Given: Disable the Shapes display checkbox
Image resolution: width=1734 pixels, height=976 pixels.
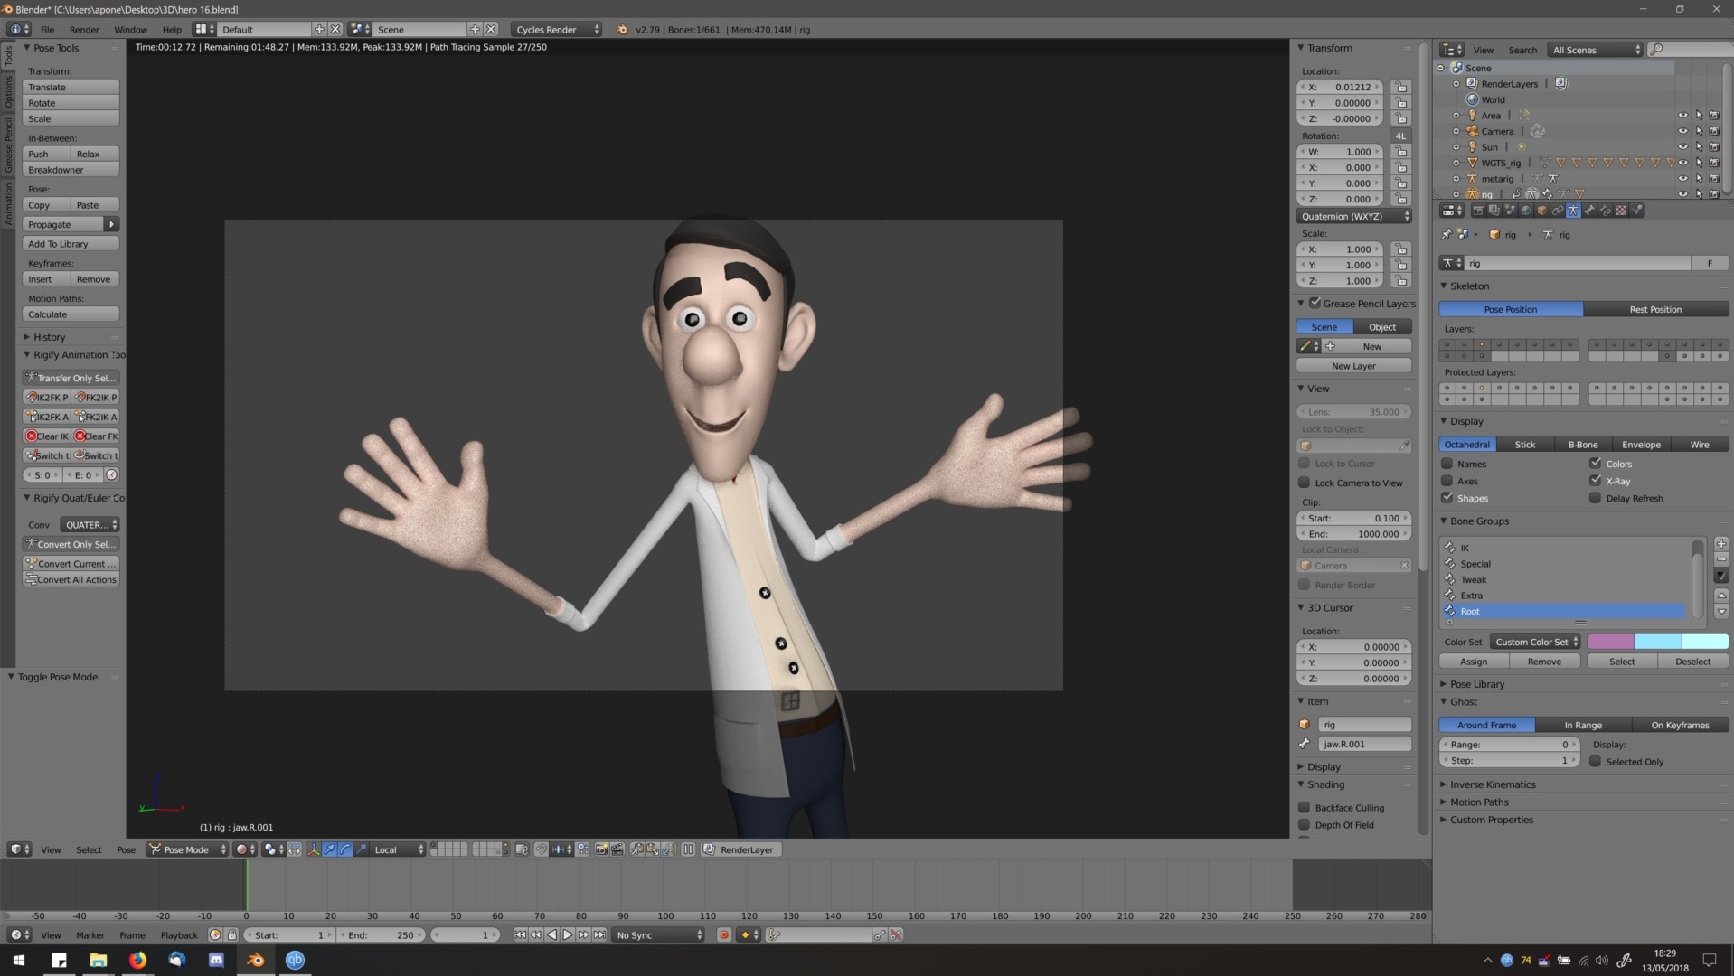Looking at the screenshot, I should click(1447, 498).
